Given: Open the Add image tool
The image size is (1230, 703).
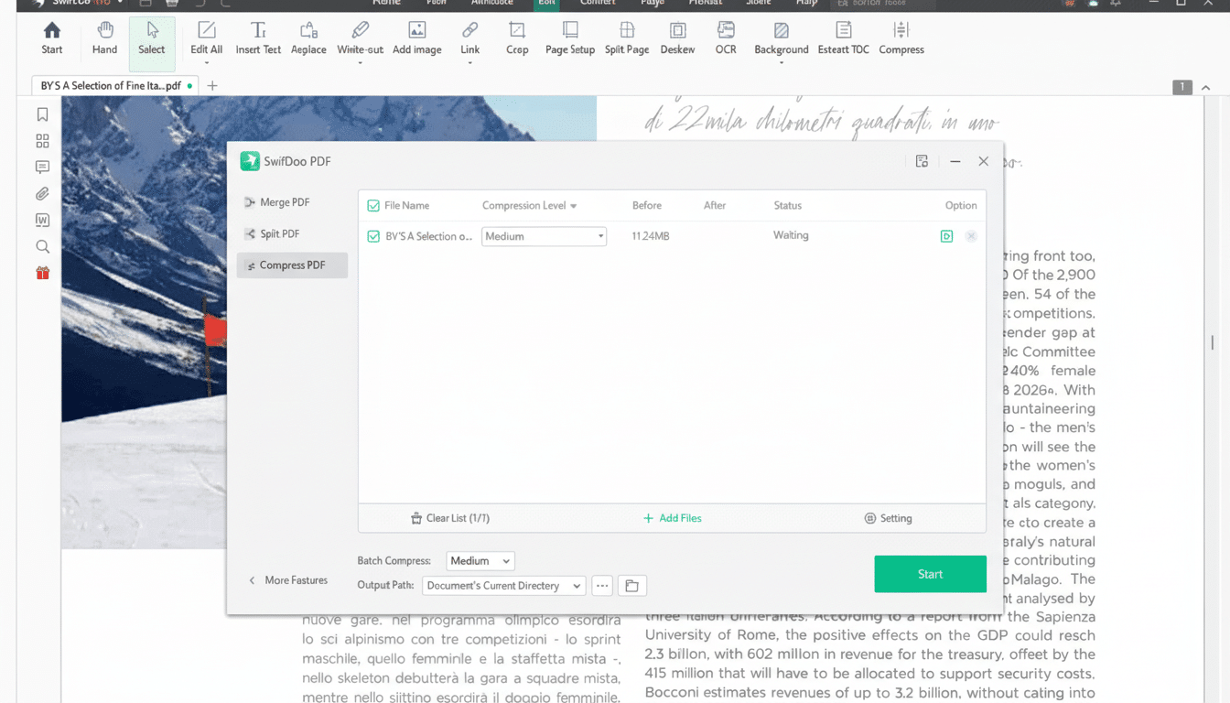Looking at the screenshot, I should pos(416,39).
